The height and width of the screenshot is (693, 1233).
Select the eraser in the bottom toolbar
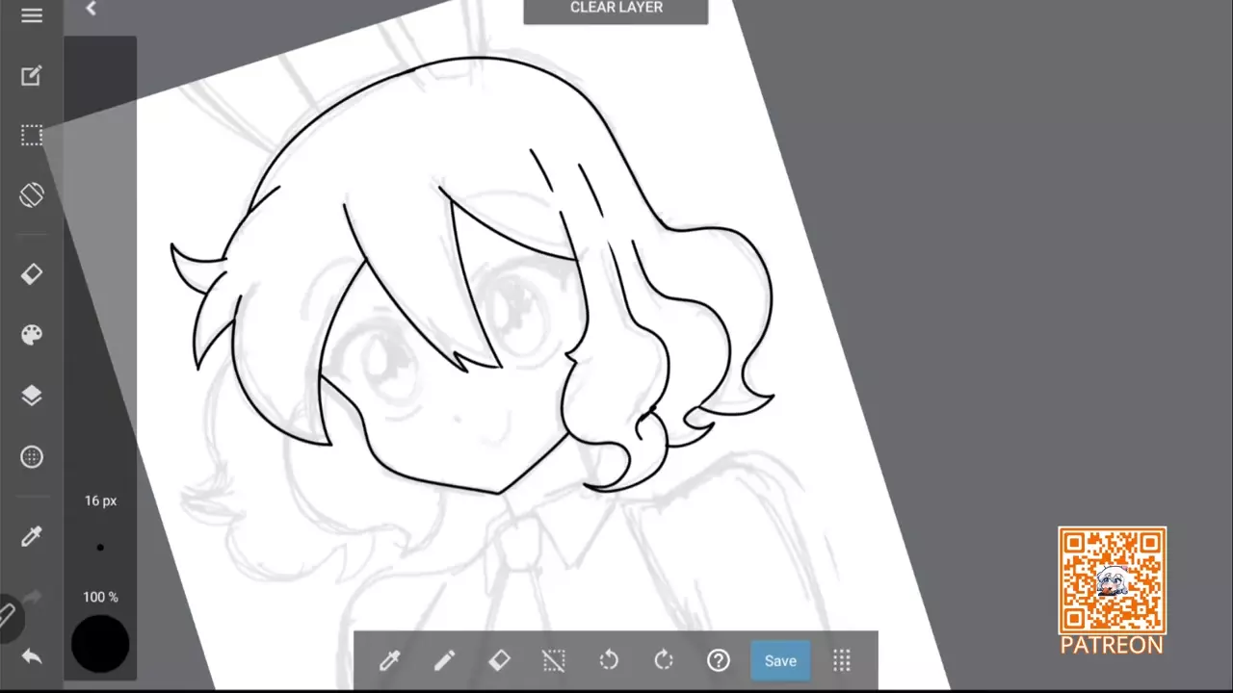pyautogui.click(x=499, y=660)
